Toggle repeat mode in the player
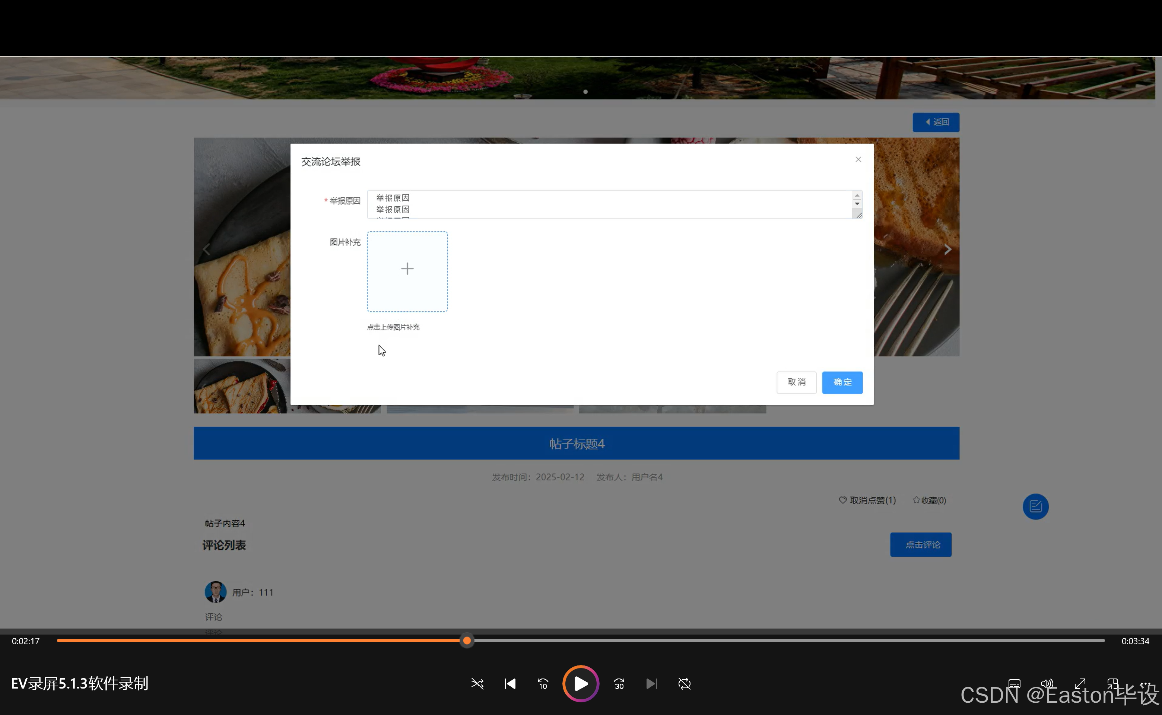This screenshot has height=715, width=1162. click(x=684, y=684)
